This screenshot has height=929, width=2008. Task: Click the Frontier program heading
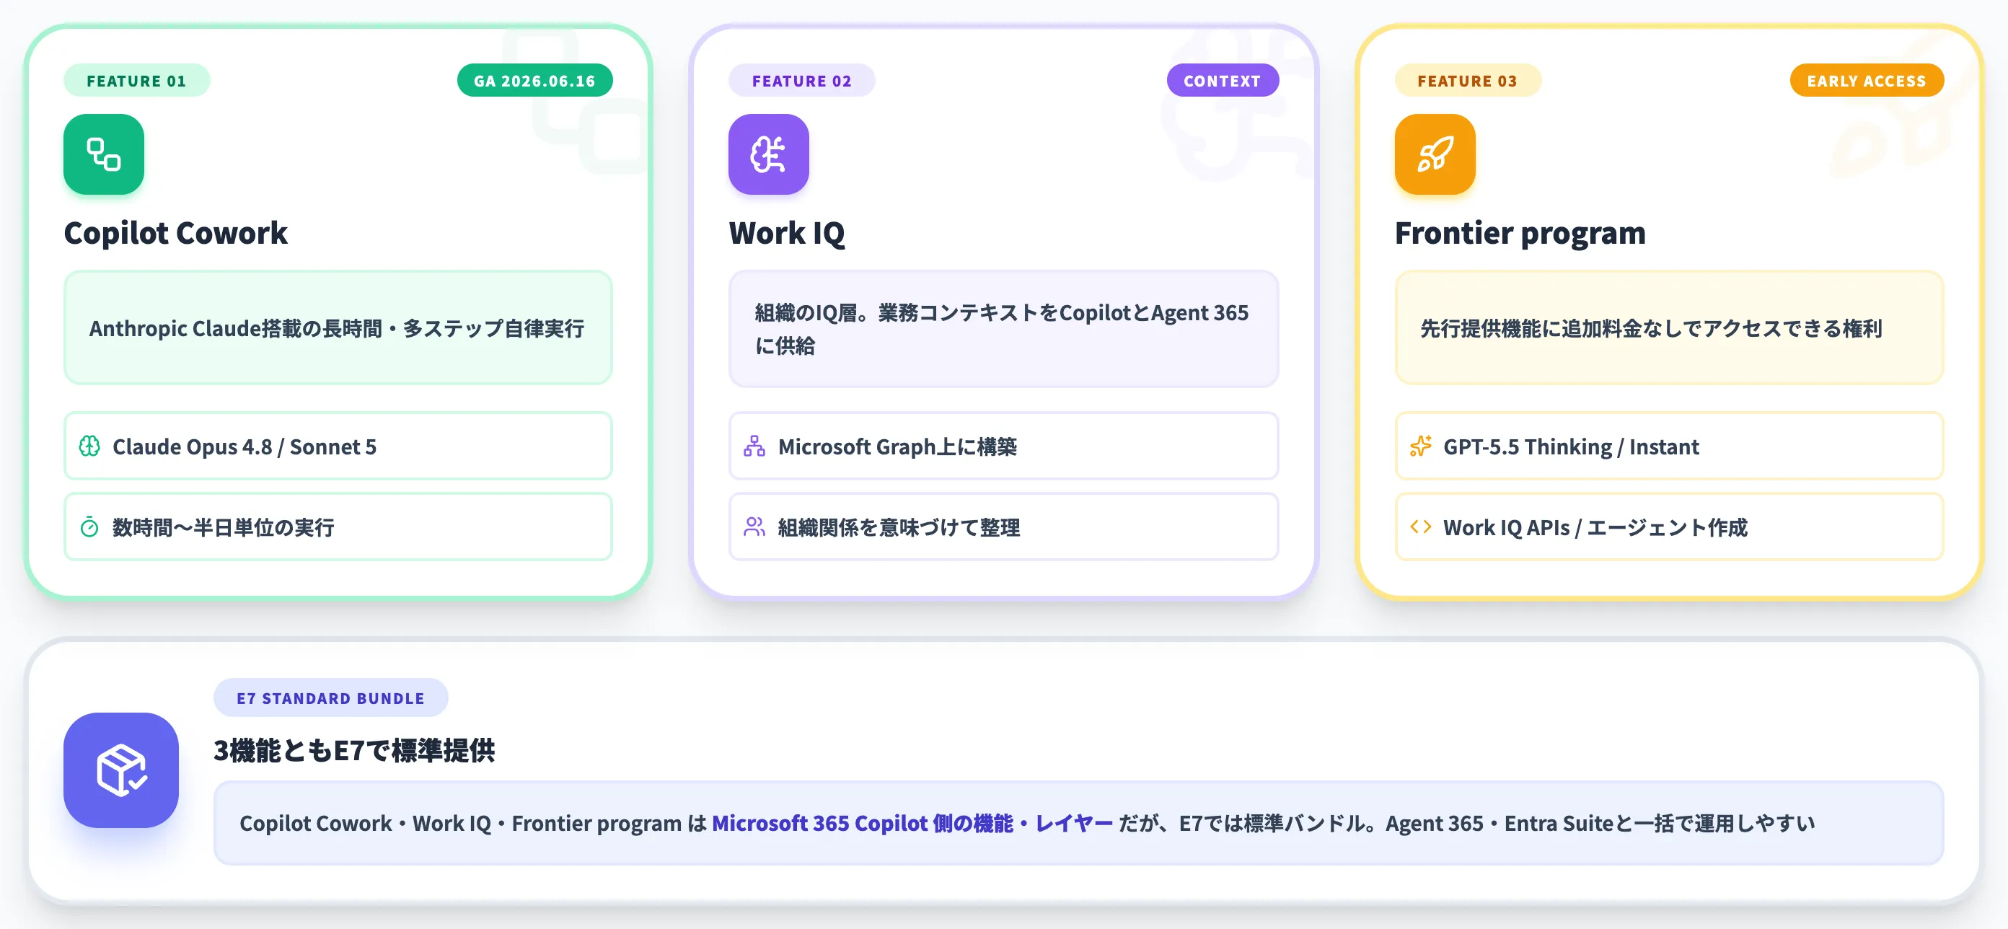[1521, 233]
